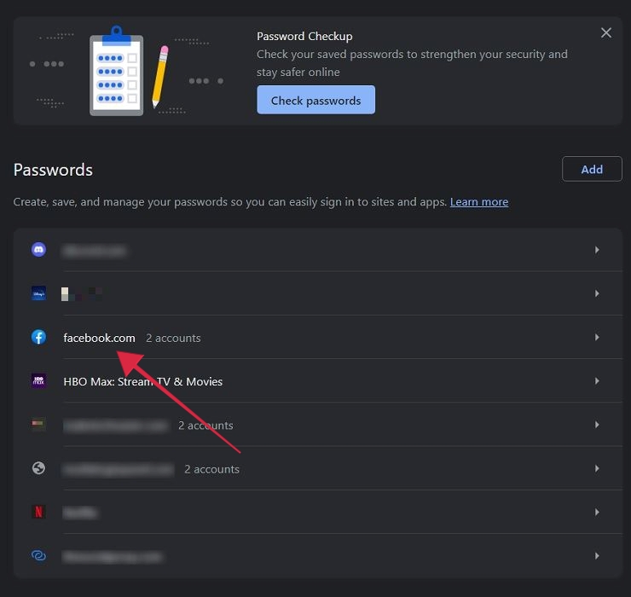Click the generic globe site icon

coord(38,468)
